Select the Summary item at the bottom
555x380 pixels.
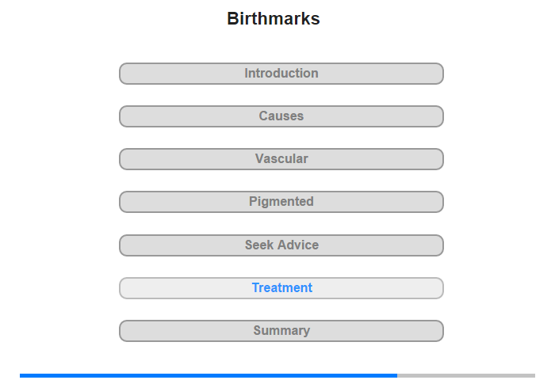[x=281, y=331]
